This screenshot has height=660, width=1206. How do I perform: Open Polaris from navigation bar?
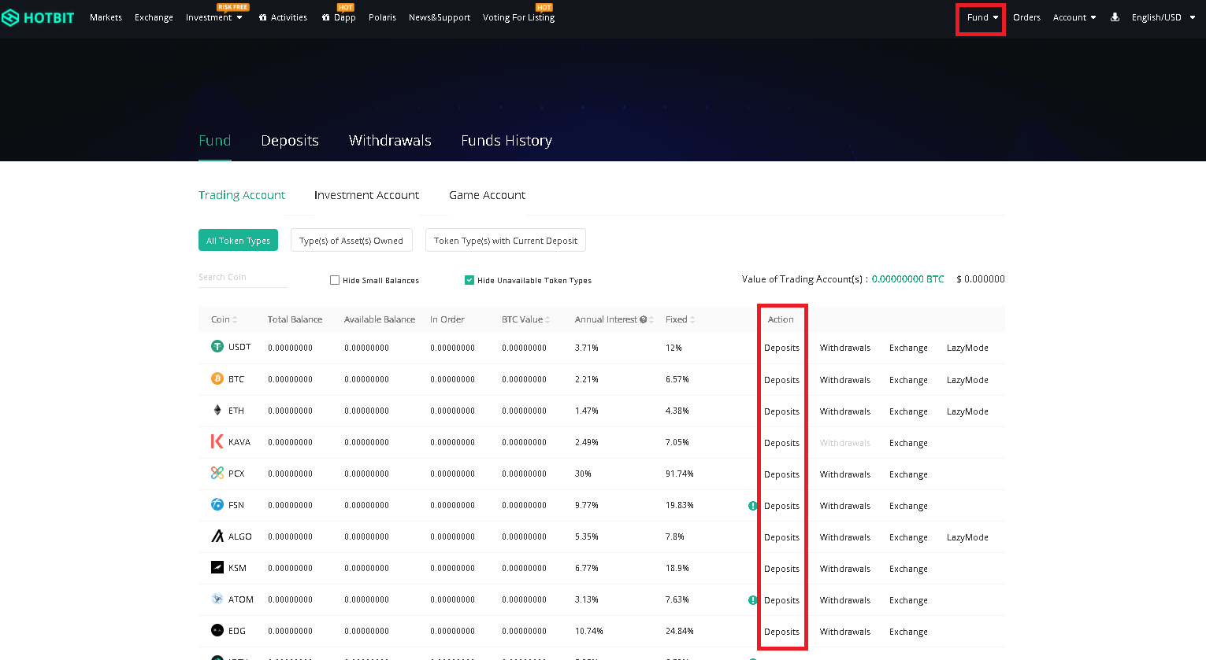pyautogui.click(x=382, y=17)
